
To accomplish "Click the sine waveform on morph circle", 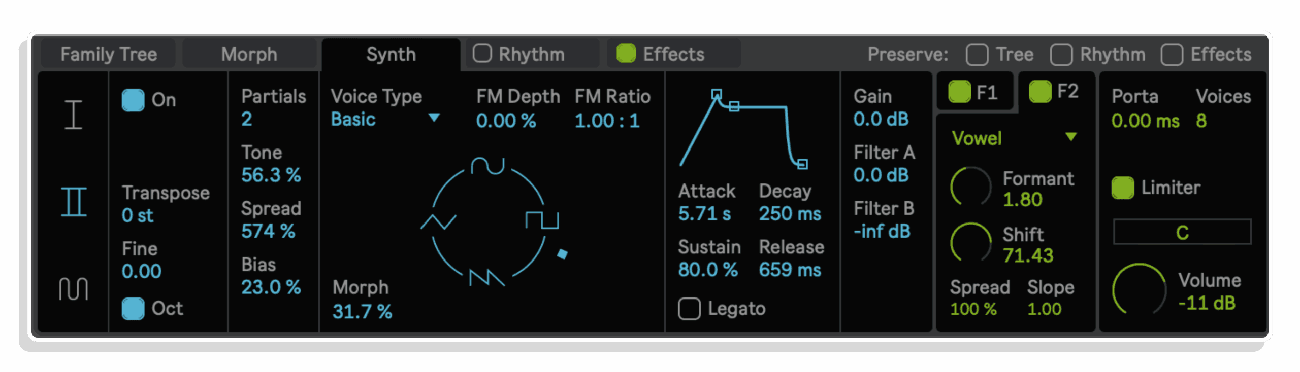I will (x=487, y=166).
